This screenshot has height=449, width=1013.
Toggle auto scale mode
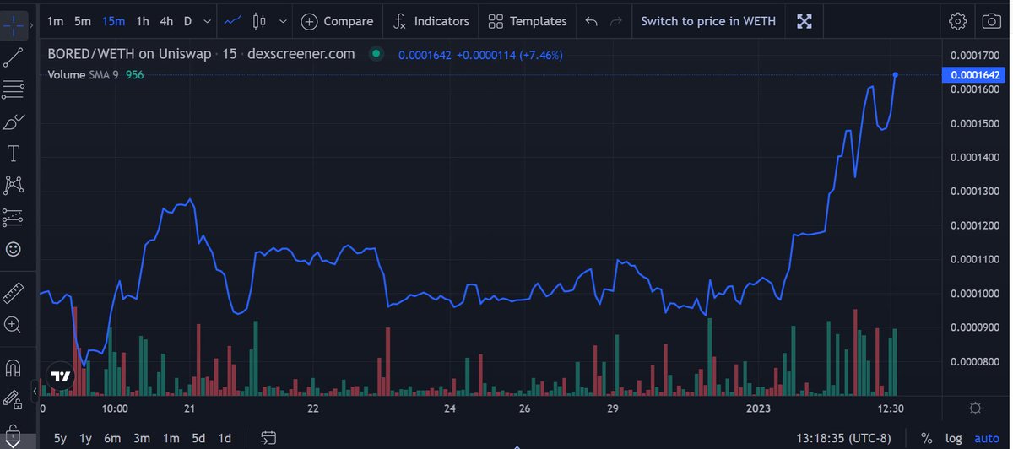pyautogui.click(x=986, y=438)
